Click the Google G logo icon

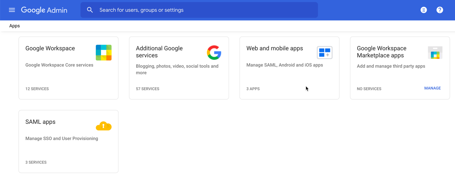coord(214,53)
